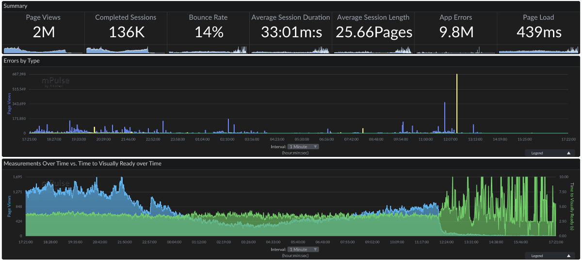Image resolution: width=582 pixels, height=261 pixels.
Task: Click the Errors by Type panel title
Action: click(22, 61)
